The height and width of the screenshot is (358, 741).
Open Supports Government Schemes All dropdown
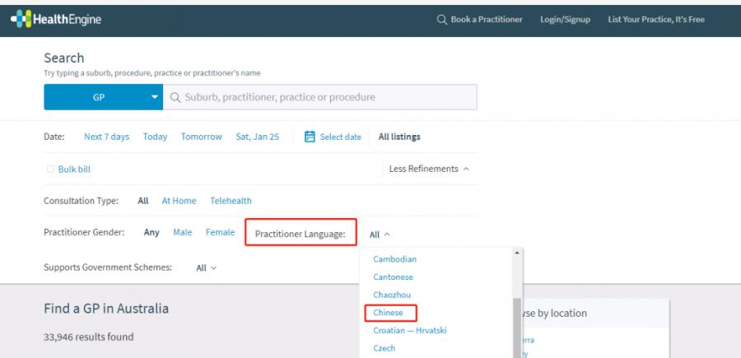pyautogui.click(x=206, y=267)
